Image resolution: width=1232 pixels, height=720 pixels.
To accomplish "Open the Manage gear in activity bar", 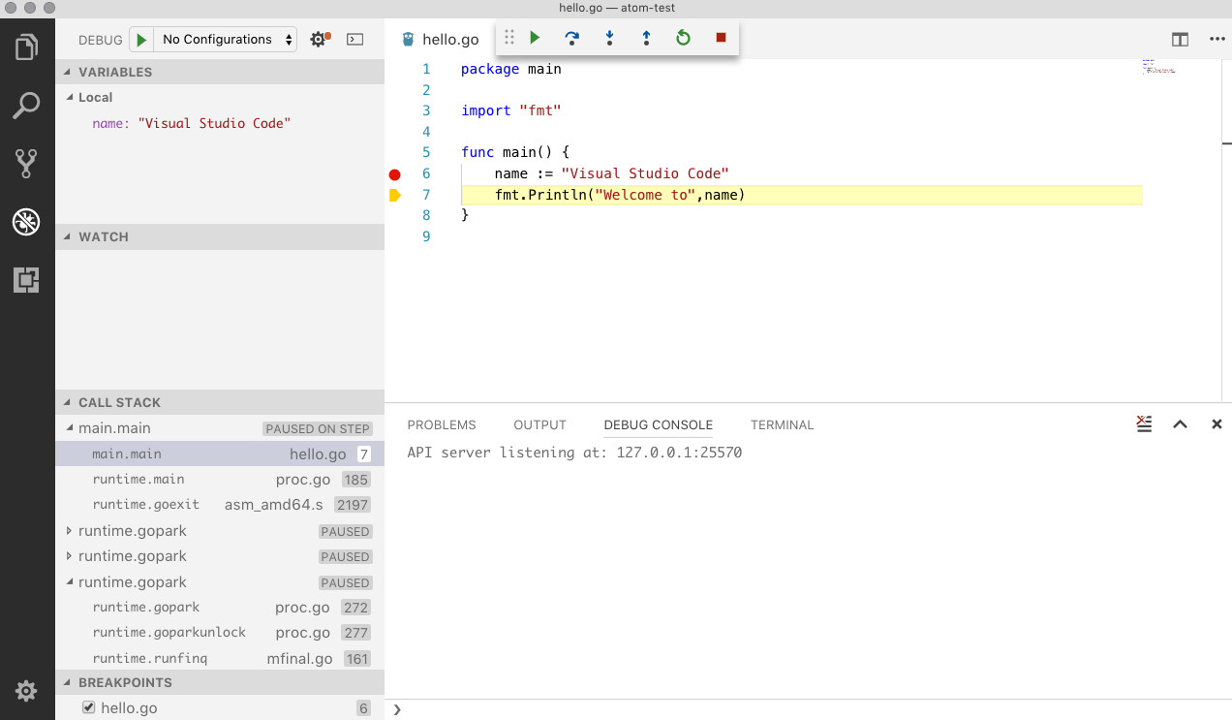I will pos(27,691).
